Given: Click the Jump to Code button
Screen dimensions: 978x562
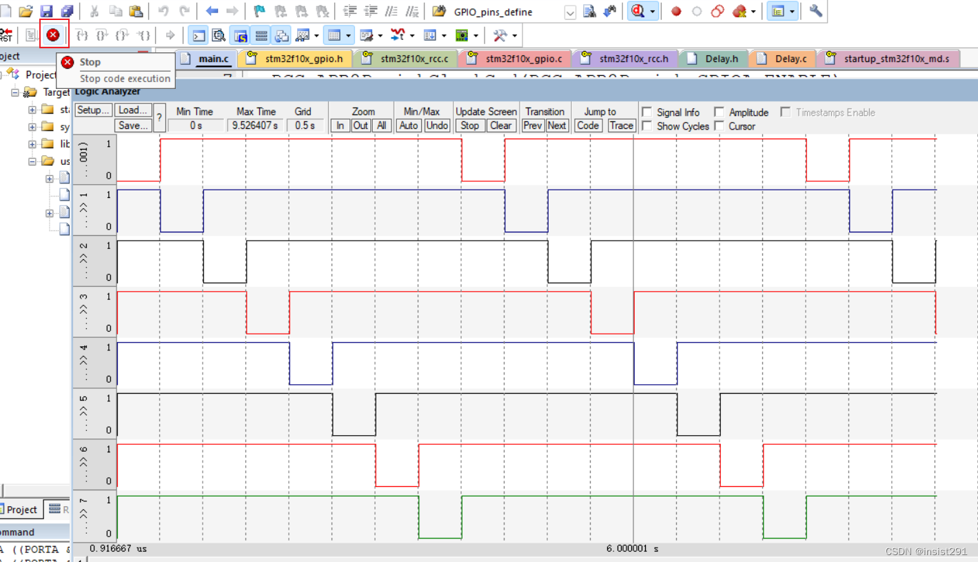Looking at the screenshot, I should [x=588, y=126].
